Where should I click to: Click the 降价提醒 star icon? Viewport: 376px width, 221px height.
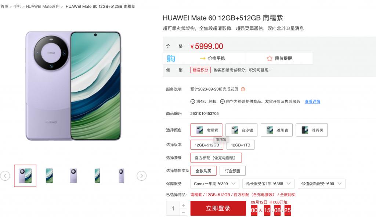(x=270, y=58)
